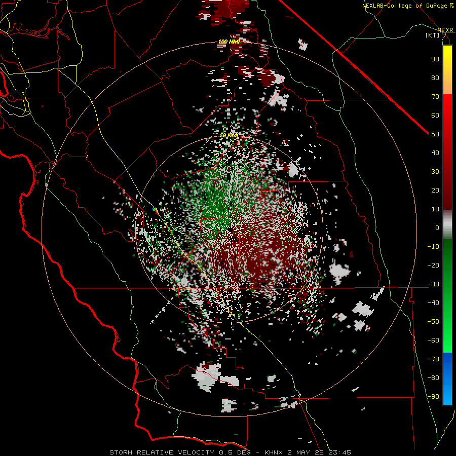
Task: Pick the blue segment of the color bar
Action: coord(447,378)
